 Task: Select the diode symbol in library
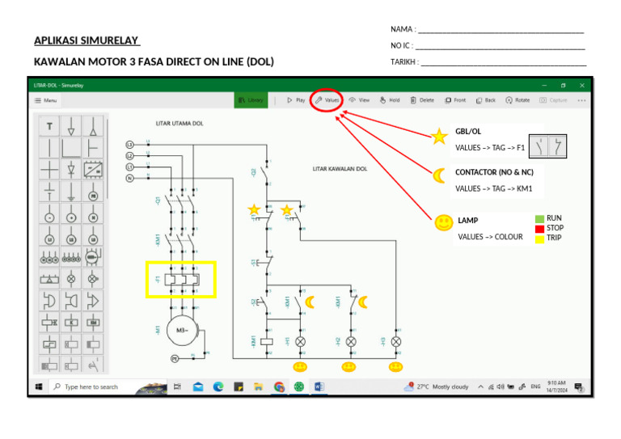click(x=71, y=170)
